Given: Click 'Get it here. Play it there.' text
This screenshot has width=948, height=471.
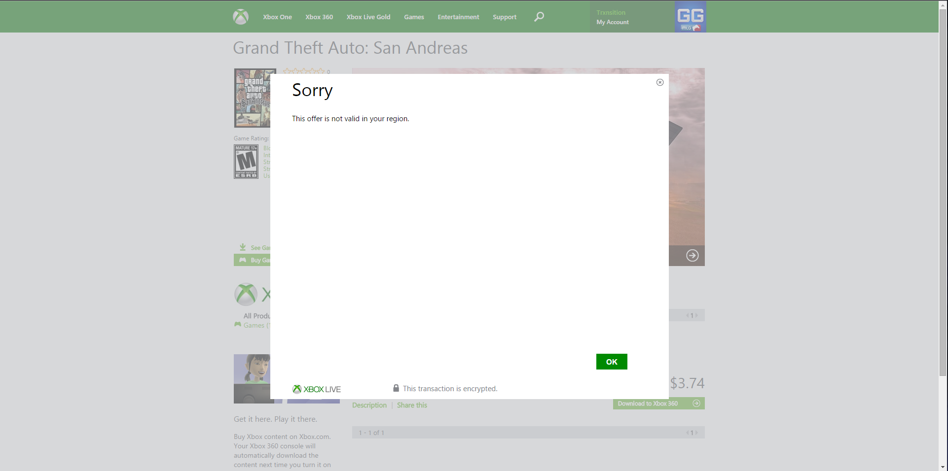Looking at the screenshot, I should 275,419.
